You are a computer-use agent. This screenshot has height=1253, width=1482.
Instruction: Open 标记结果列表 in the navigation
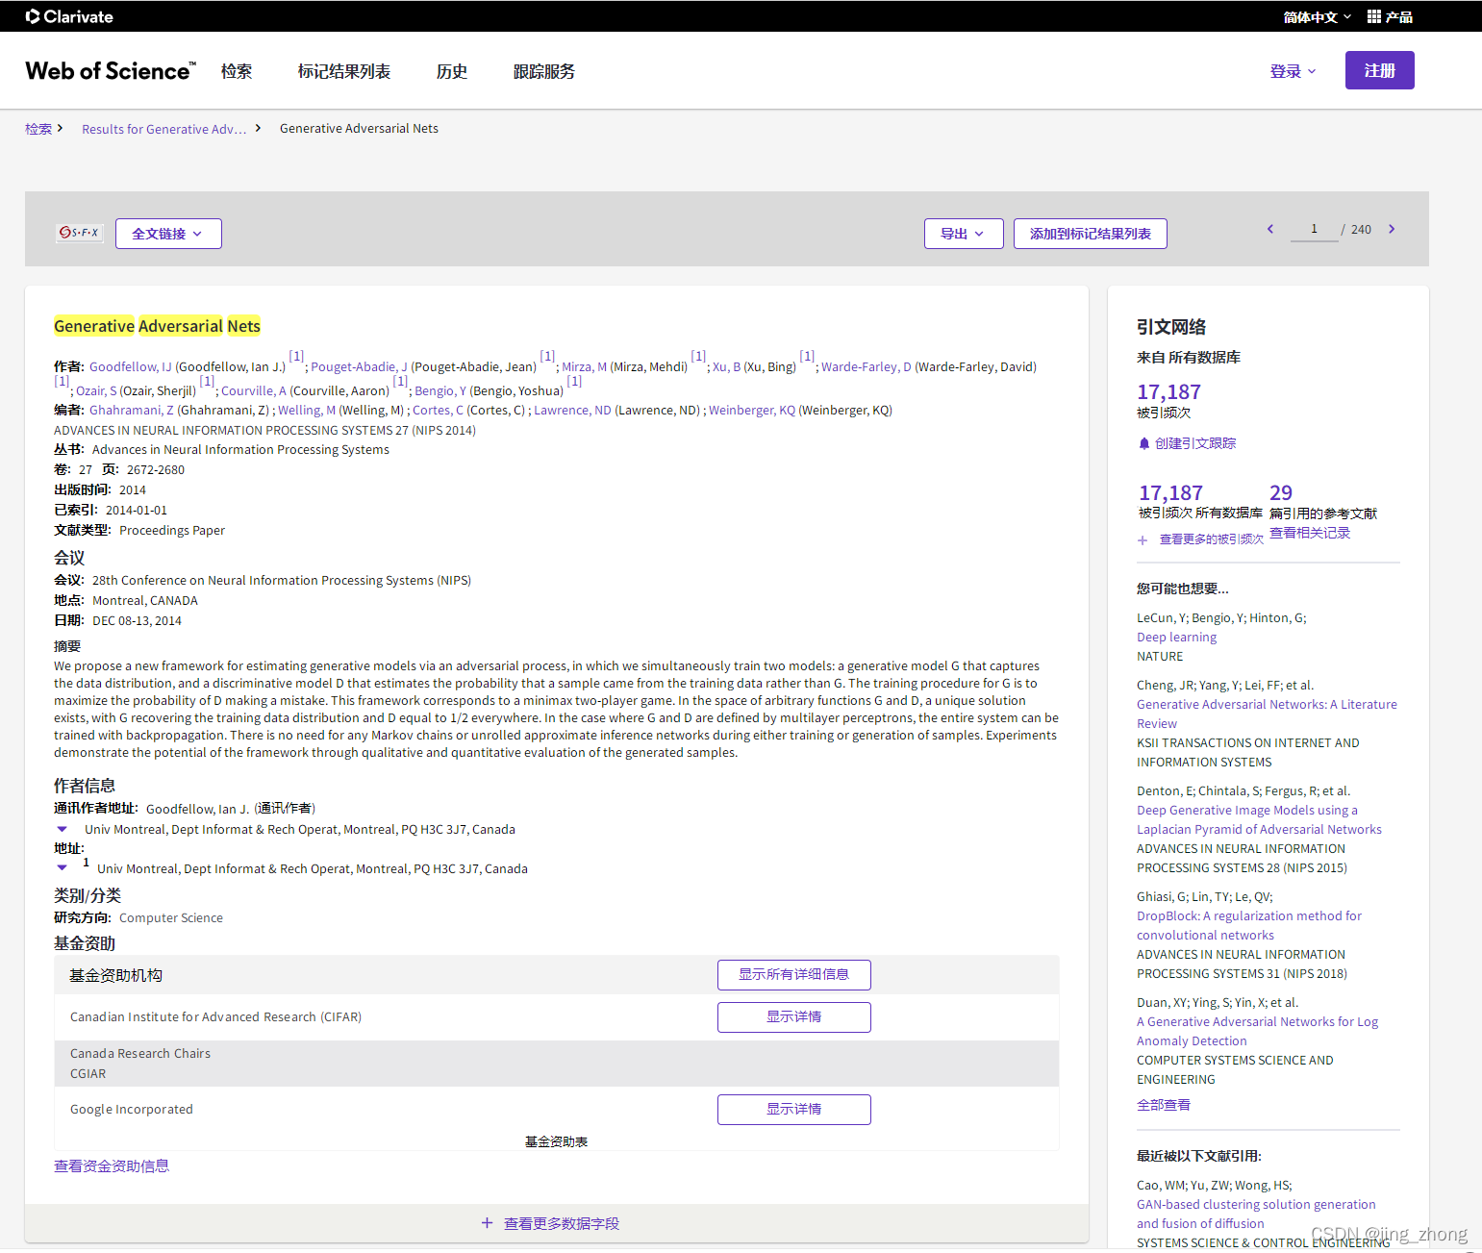pyautogui.click(x=344, y=71)
